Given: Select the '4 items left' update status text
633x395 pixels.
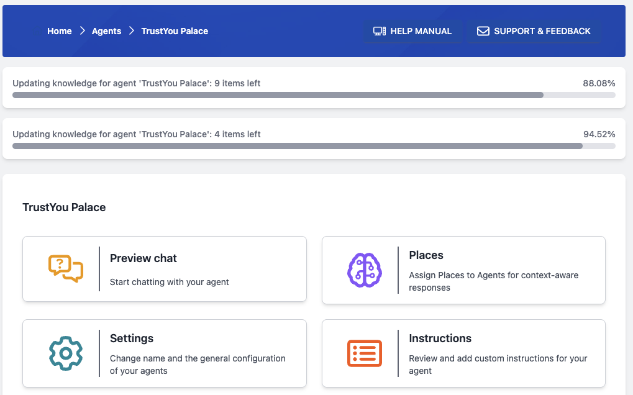Looking at the screenshot, I should click(x=137, y=134).
